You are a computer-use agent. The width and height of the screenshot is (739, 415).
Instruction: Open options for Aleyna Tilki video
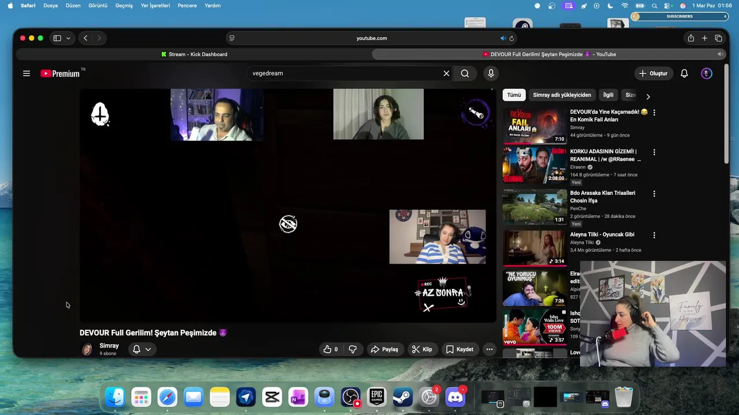[654, 235]
